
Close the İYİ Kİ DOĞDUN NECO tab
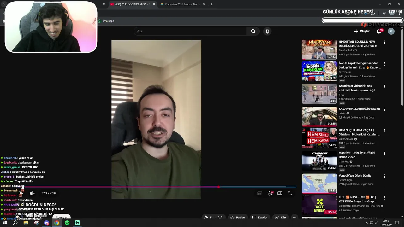click(154, 4)
